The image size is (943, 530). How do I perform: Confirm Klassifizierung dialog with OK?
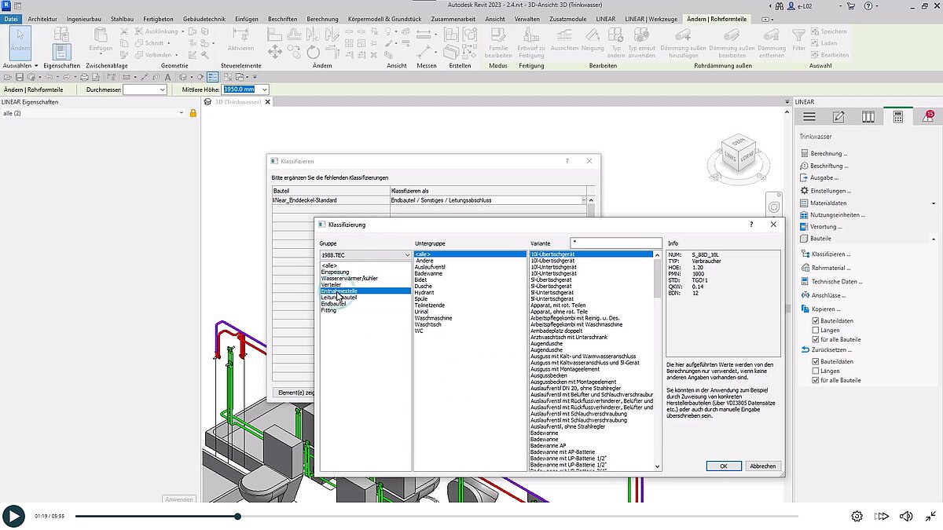(724, 466)
